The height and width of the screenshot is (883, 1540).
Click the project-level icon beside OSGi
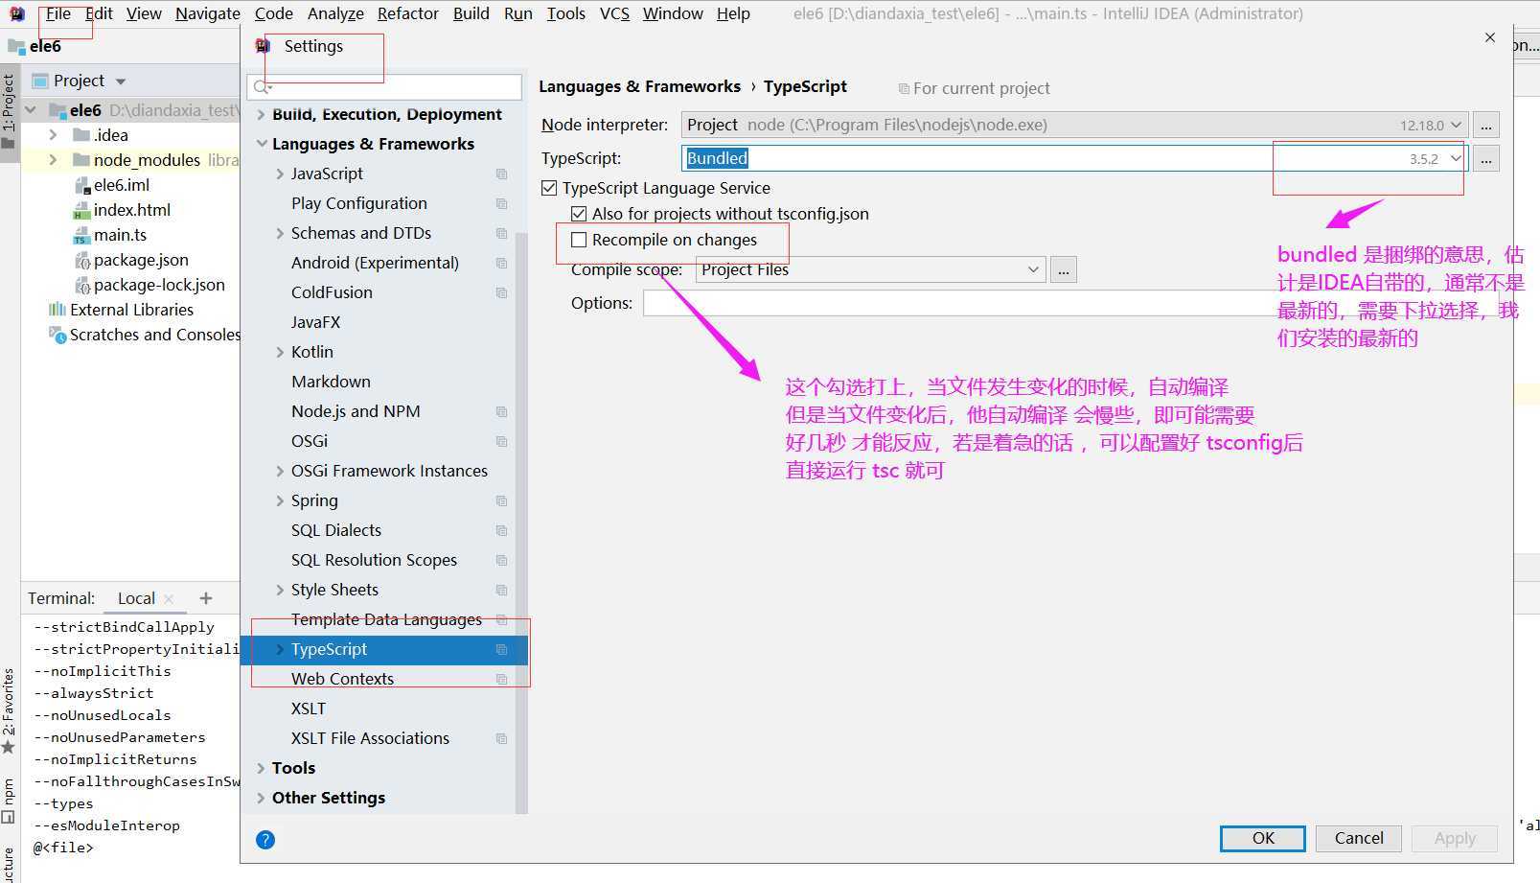coord(501,441)
